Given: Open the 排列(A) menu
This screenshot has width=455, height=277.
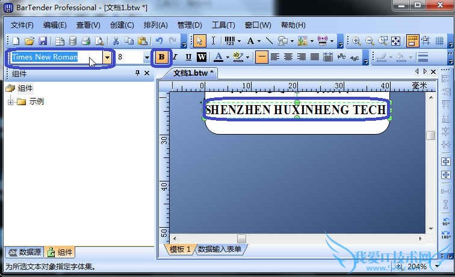Looking at the screenshot, I should point(155,25).
